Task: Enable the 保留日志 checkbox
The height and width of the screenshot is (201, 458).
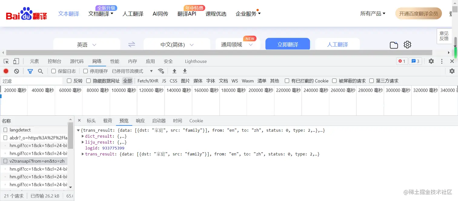Action: tap(54, 71)
